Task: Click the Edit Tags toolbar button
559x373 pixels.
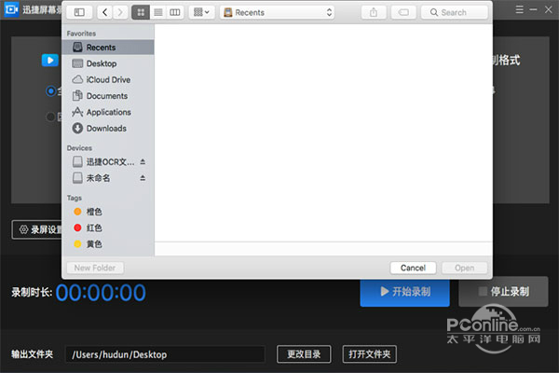Action: click(403, 12)
